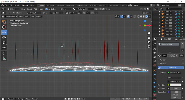
Task: Hide Cube.016 using its eye icon
Action: pyautogui.click(x=182, y=11)
